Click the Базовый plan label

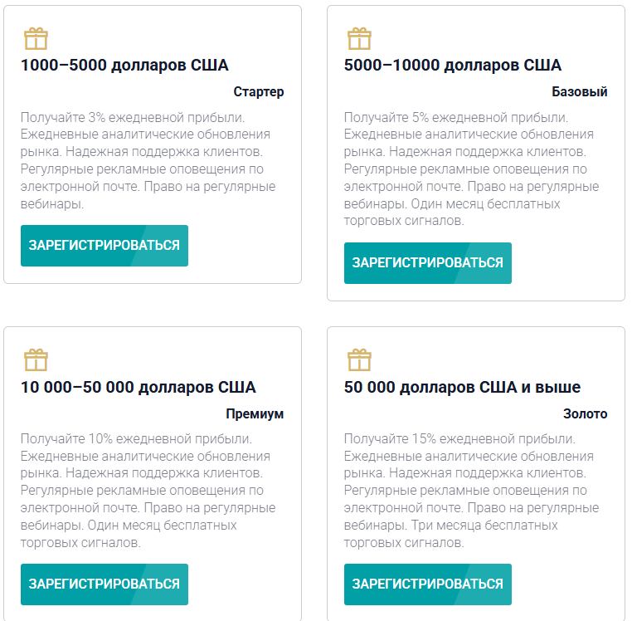[x=580, y=92]
